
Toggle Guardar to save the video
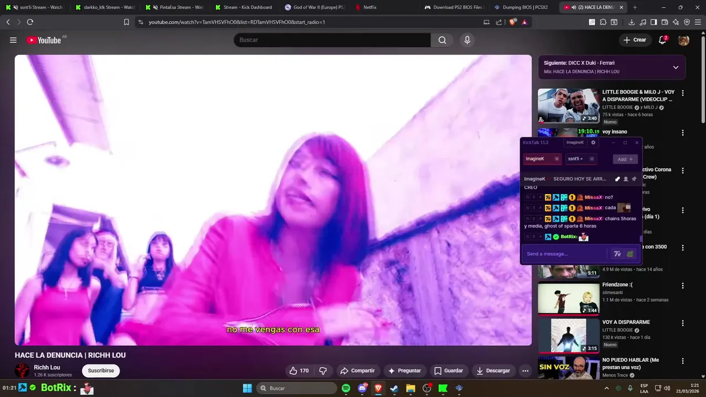448,371
